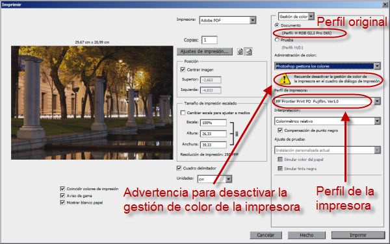This screenshot has width=390, height=244.
Task: Toggle Simular tinta negra checkbox
Action: point(280,168)
